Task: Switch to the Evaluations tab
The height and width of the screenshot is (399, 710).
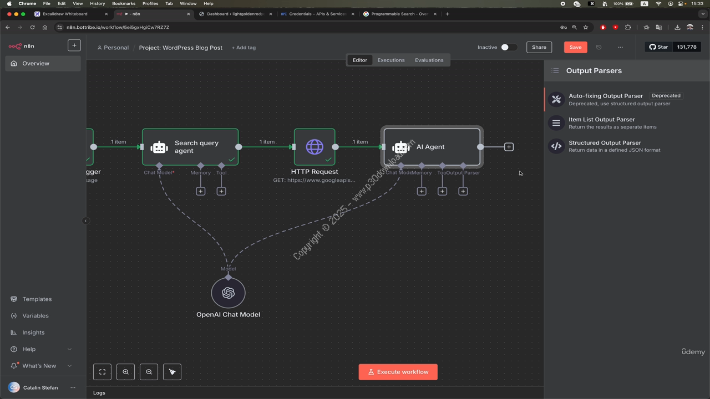Action: coord(429,60)
